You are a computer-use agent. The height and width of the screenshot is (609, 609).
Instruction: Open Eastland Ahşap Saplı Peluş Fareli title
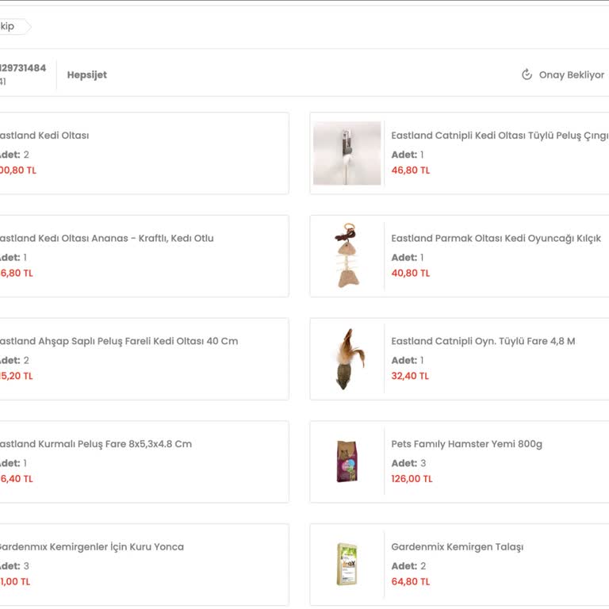[118, 342]
